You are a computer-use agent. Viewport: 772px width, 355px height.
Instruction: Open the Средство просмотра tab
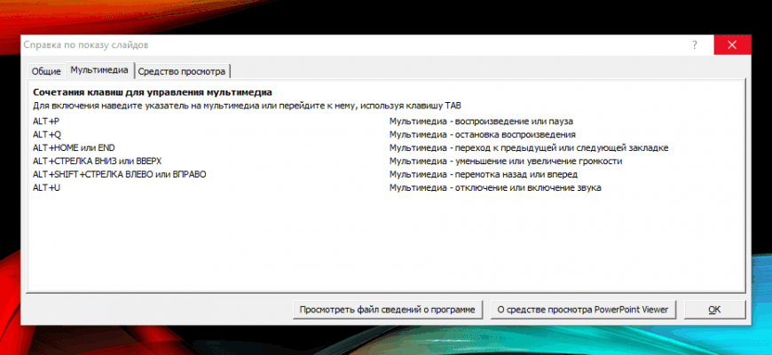(182, 71)
